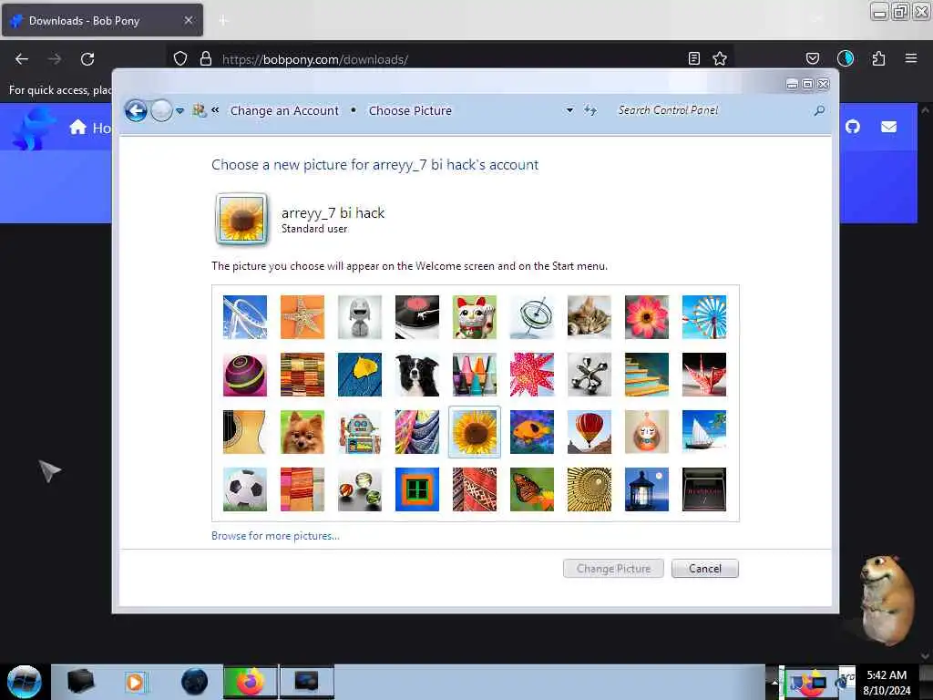
Task: Click the Pocket save icon in Firefox
Action: 812,58
